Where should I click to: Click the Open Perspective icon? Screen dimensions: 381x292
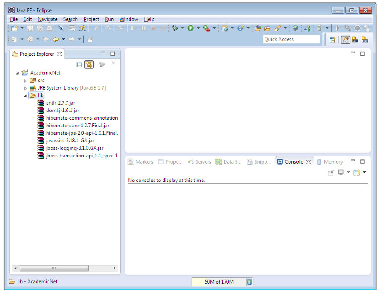[x=333, y=40]
